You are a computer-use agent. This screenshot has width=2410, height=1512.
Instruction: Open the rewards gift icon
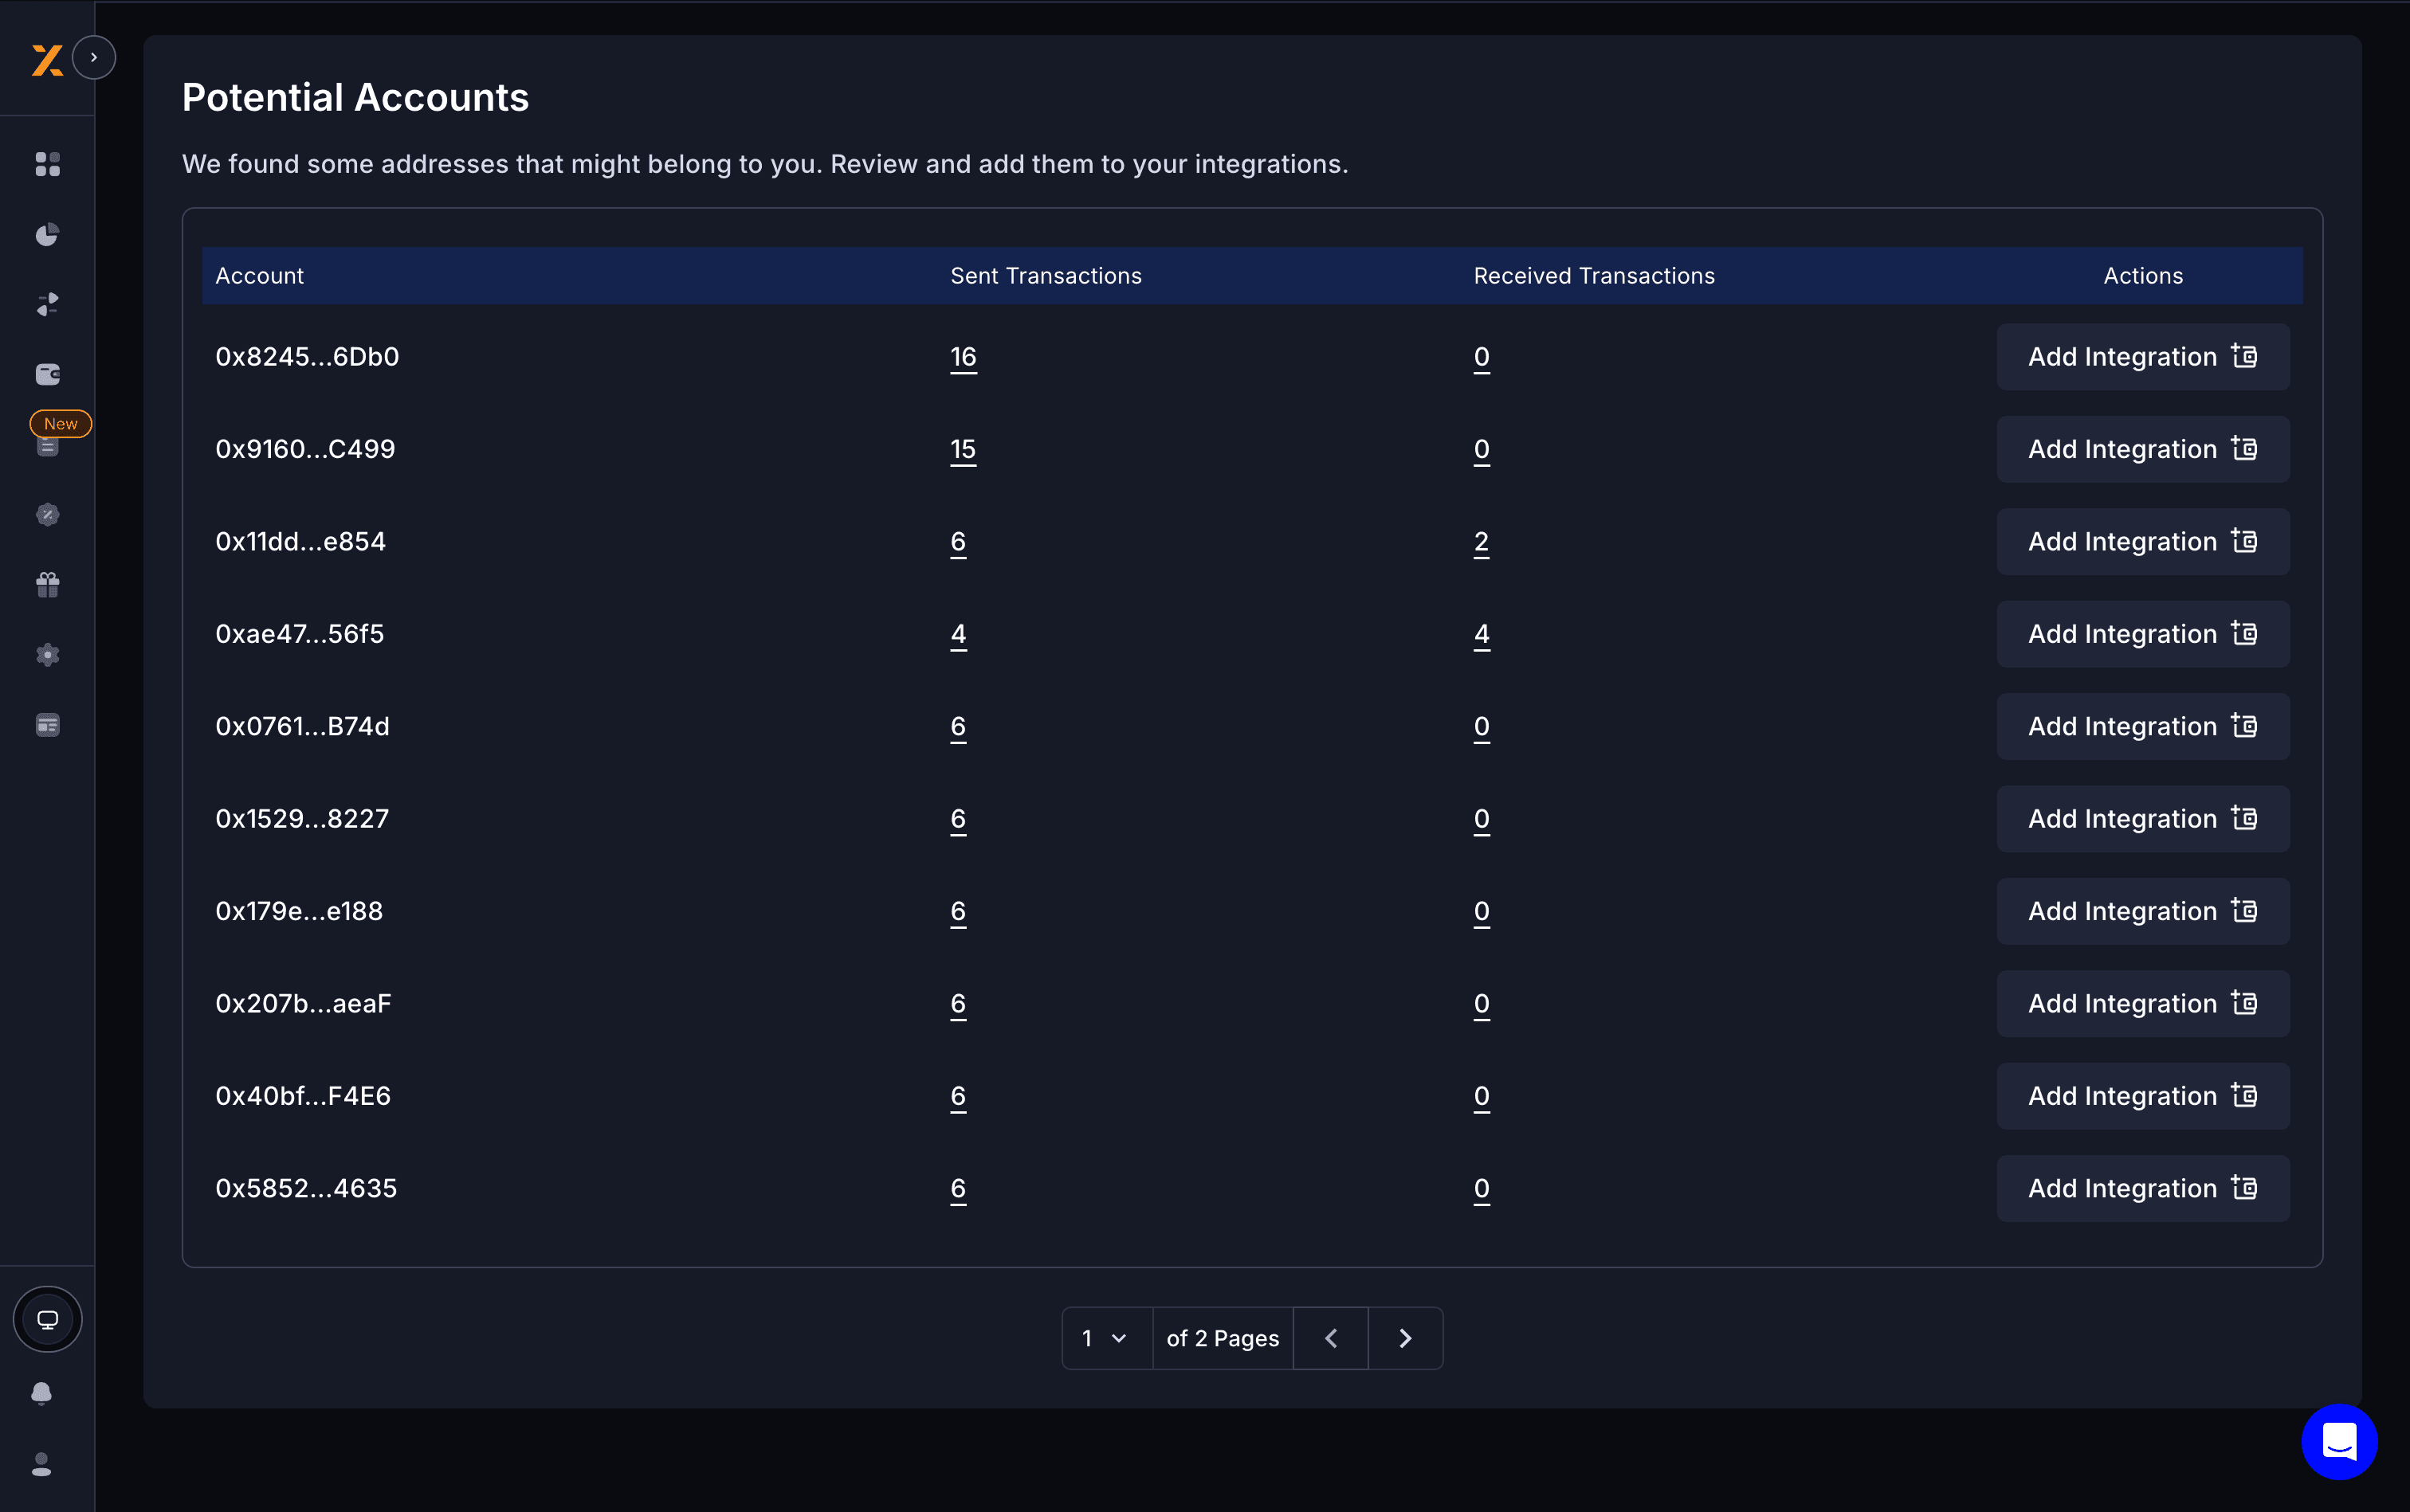coord(47,584)
